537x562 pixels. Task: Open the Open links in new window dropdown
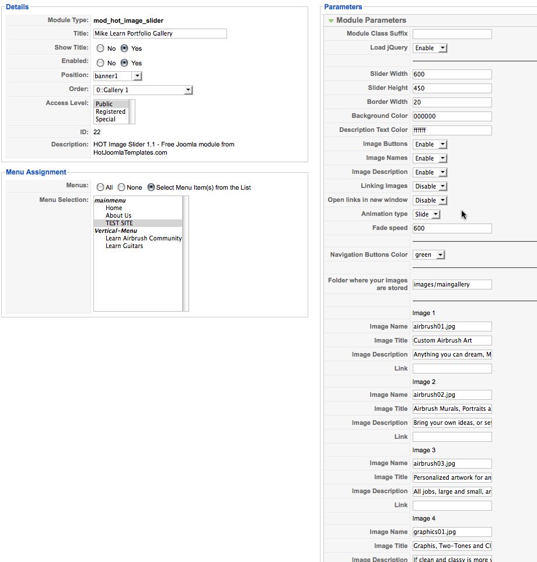[x=430, y=200]
